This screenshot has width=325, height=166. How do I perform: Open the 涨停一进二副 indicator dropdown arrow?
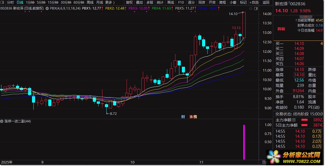pos(2,121)
